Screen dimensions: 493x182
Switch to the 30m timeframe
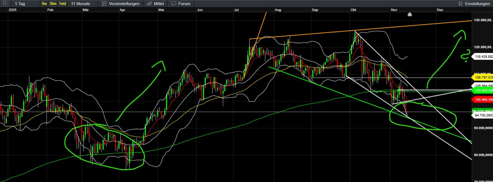53,4
